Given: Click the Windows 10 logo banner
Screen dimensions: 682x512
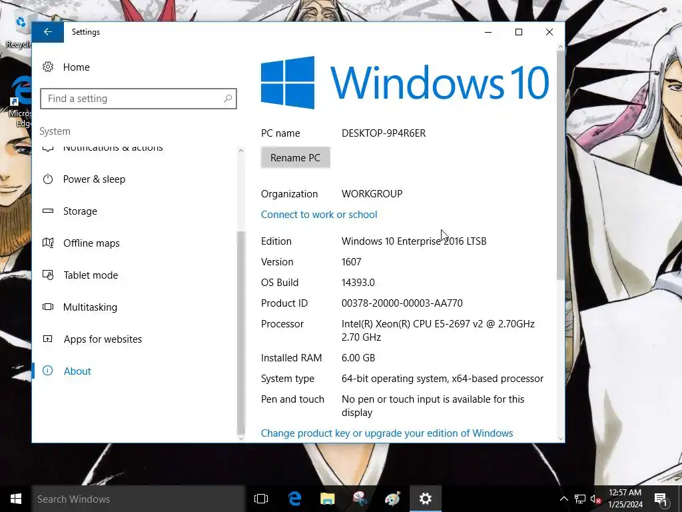Looking at the screenshot, I should (x=405, y=82).
